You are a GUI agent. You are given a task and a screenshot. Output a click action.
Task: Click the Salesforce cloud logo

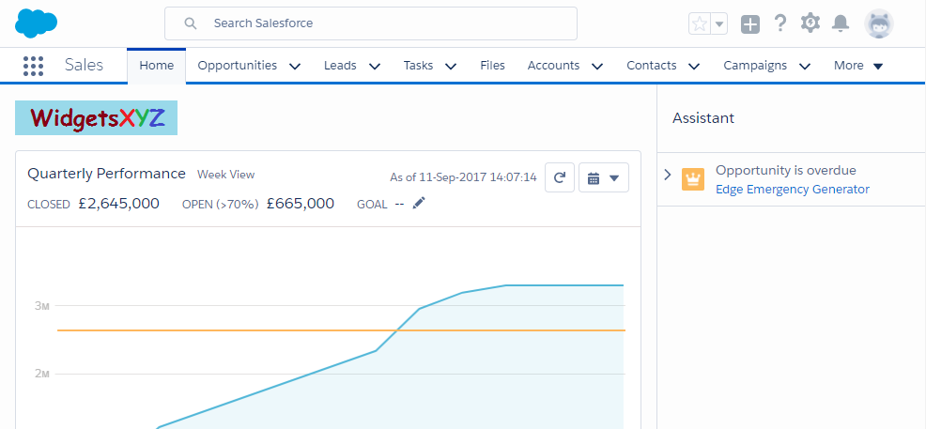(x=36, y=23)
